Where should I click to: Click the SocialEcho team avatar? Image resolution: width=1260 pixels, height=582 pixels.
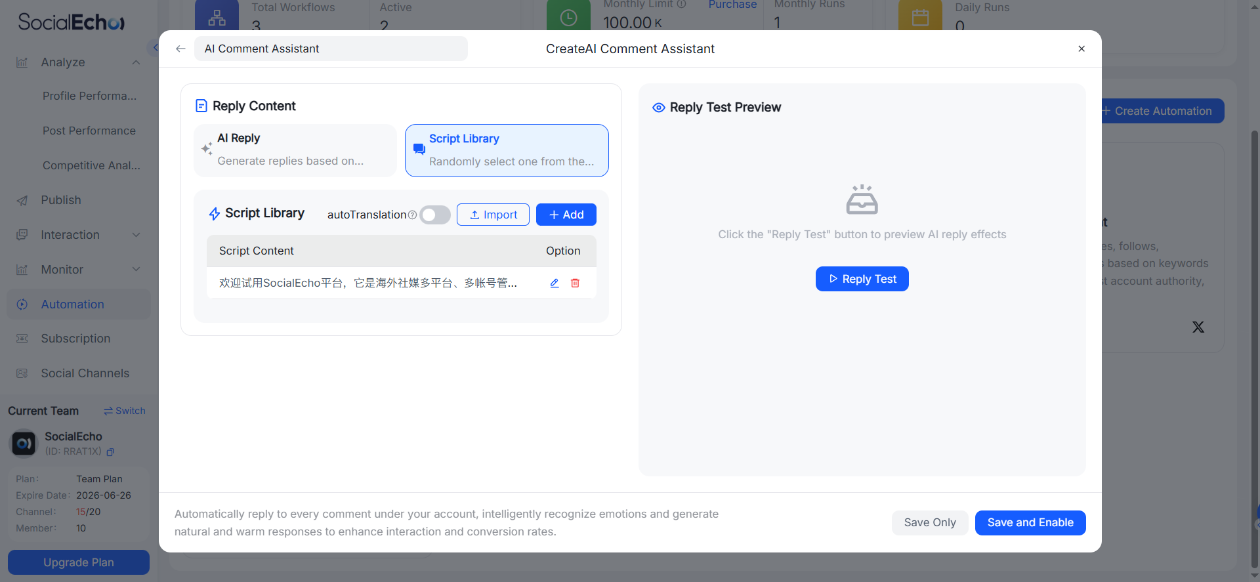coord(24,444)
